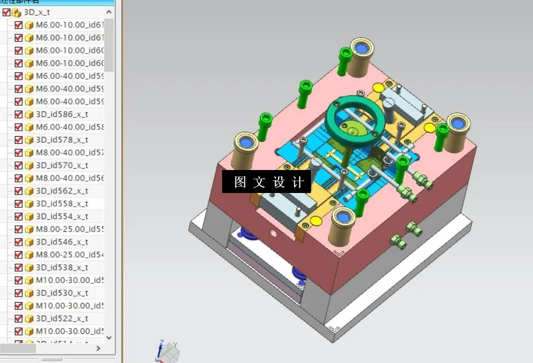Toggle visibility checkbox of M8.00-25.00_id54
The height and width of the screenshot is (363, 533).
point(18,254)
